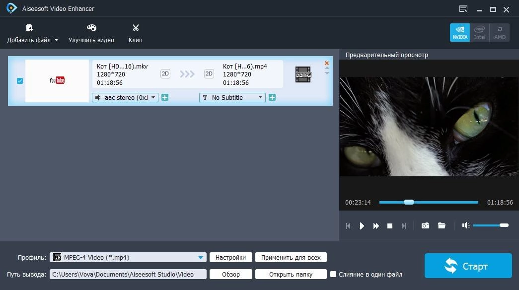This screenshot has width=519, height=290.
Task: Play the preview video
Action: click(362, 226)
